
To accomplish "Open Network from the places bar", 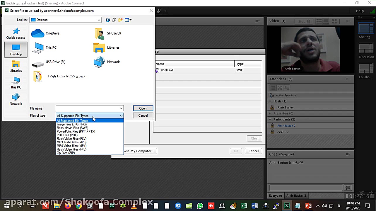I will pyautogui.click(x=16, y=99).
